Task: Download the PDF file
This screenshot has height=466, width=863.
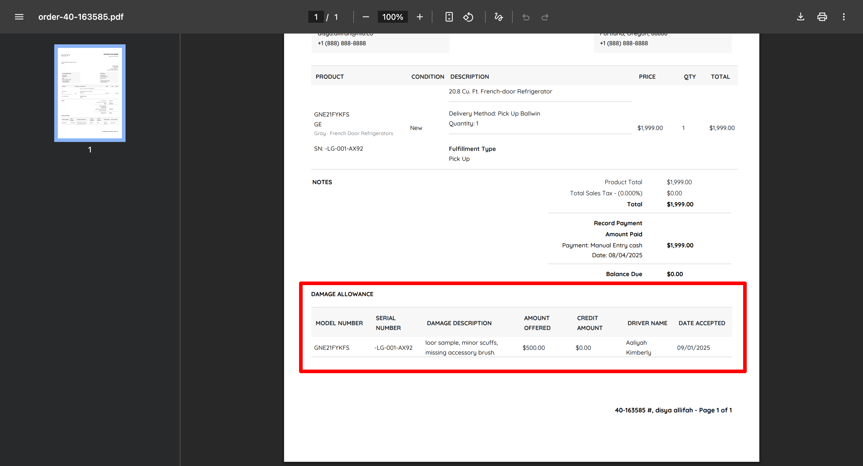Action: click(x=800, y=17)
